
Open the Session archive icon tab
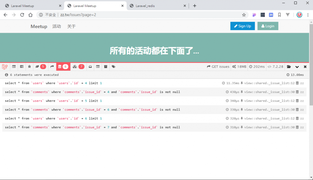[x=105, y=67]
